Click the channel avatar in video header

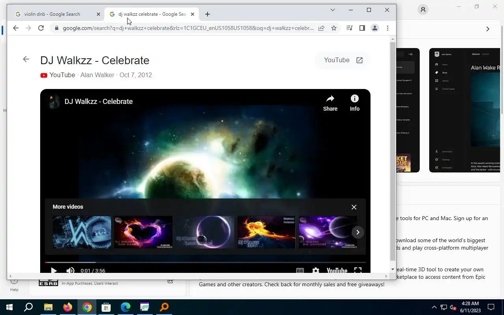point(54,102)
